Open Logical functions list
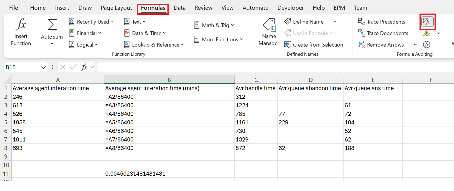Screen dimensions: 454x191 83,45
